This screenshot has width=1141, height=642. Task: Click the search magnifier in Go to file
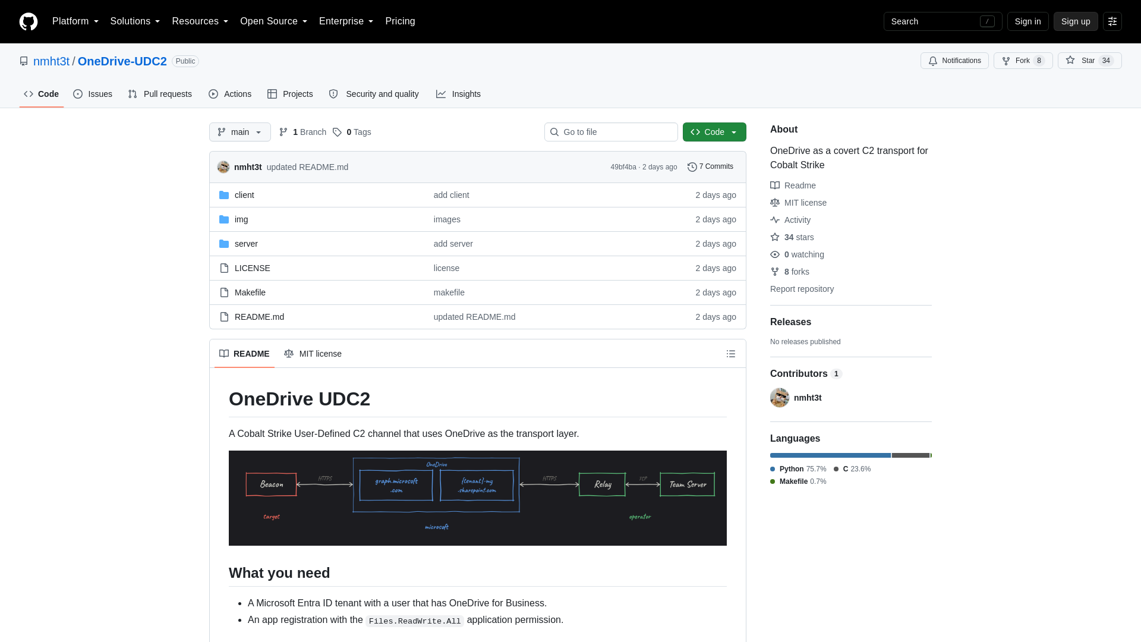(x=554, y=132)
